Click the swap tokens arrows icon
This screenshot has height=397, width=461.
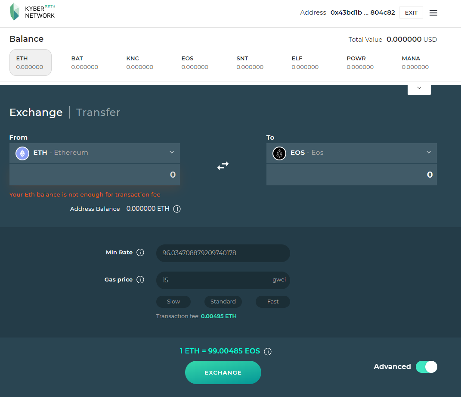(223, 166)
